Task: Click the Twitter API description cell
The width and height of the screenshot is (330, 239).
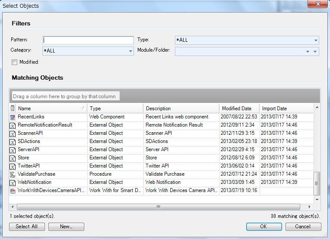Action: click(x=157, y=166)
